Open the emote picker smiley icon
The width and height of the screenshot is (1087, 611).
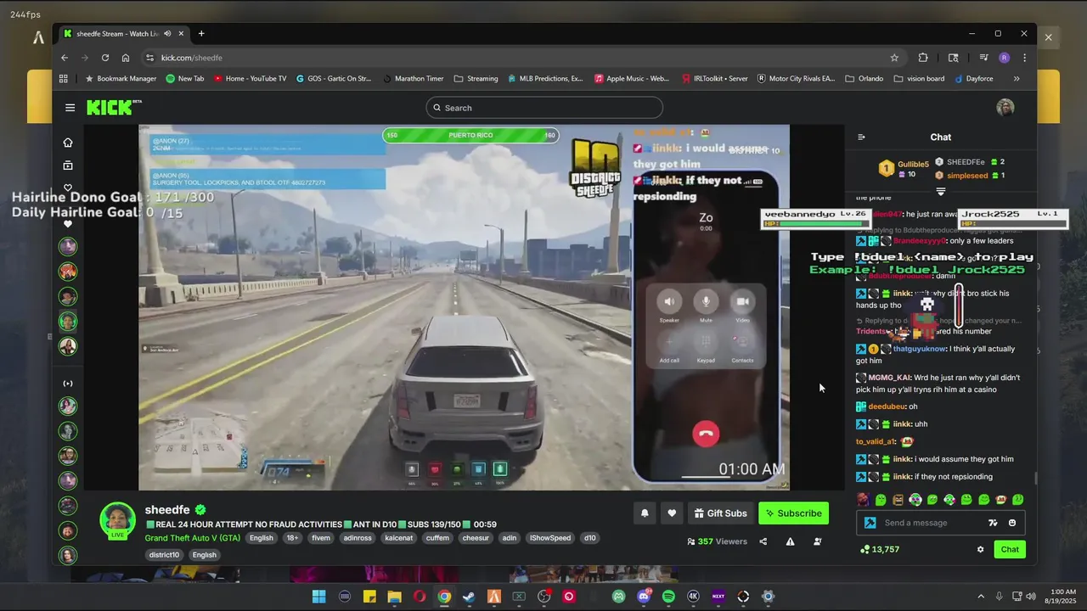click(1012, 523)
